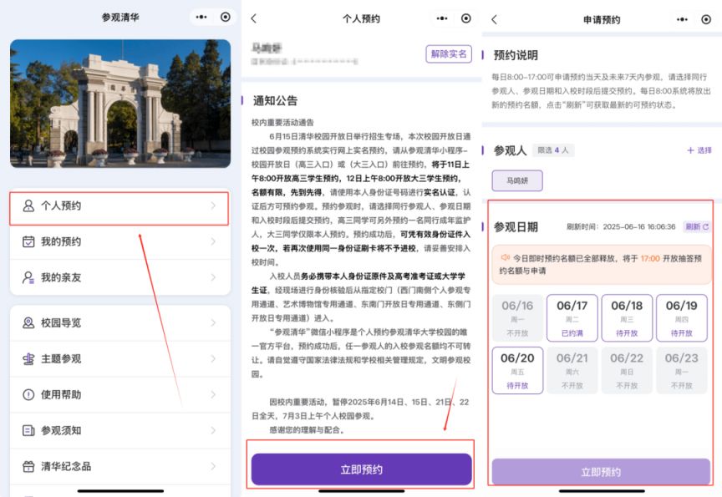Tap the person icon beside 个人预约
Image resolution: width=722 pixels, height=497 pixels.
click(x=28, y=205)
